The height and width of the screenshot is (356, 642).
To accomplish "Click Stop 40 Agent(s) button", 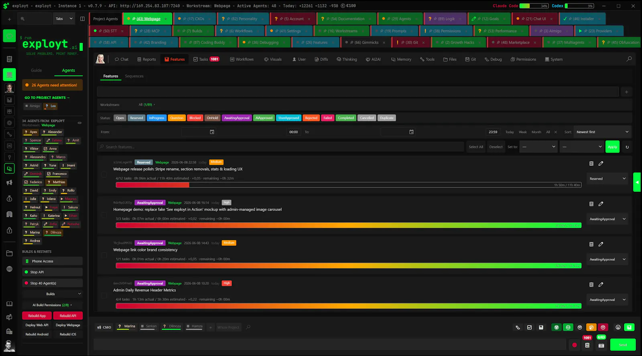I will pyautogui.click(x=53, y=283).
